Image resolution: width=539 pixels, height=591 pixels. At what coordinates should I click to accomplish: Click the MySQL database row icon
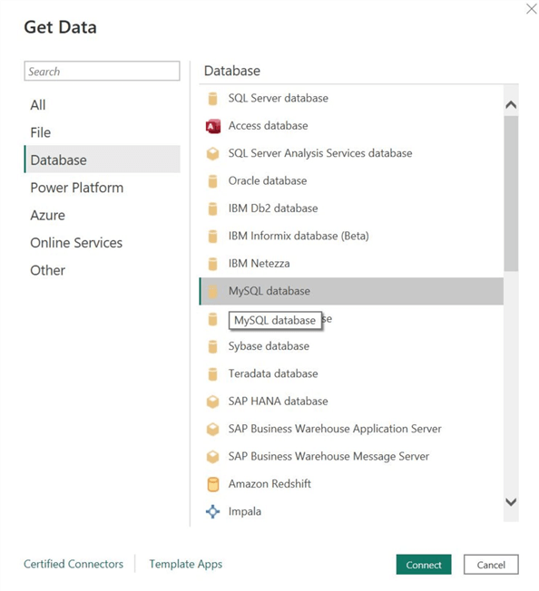tap(212, 291)
